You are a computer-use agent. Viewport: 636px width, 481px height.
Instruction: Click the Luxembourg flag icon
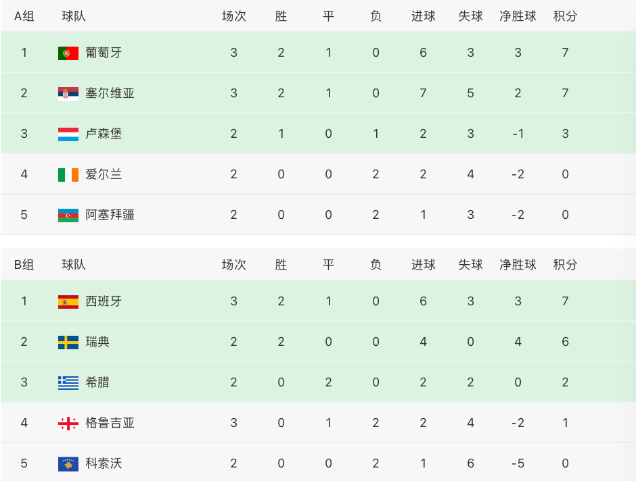[x=68, y=134]
